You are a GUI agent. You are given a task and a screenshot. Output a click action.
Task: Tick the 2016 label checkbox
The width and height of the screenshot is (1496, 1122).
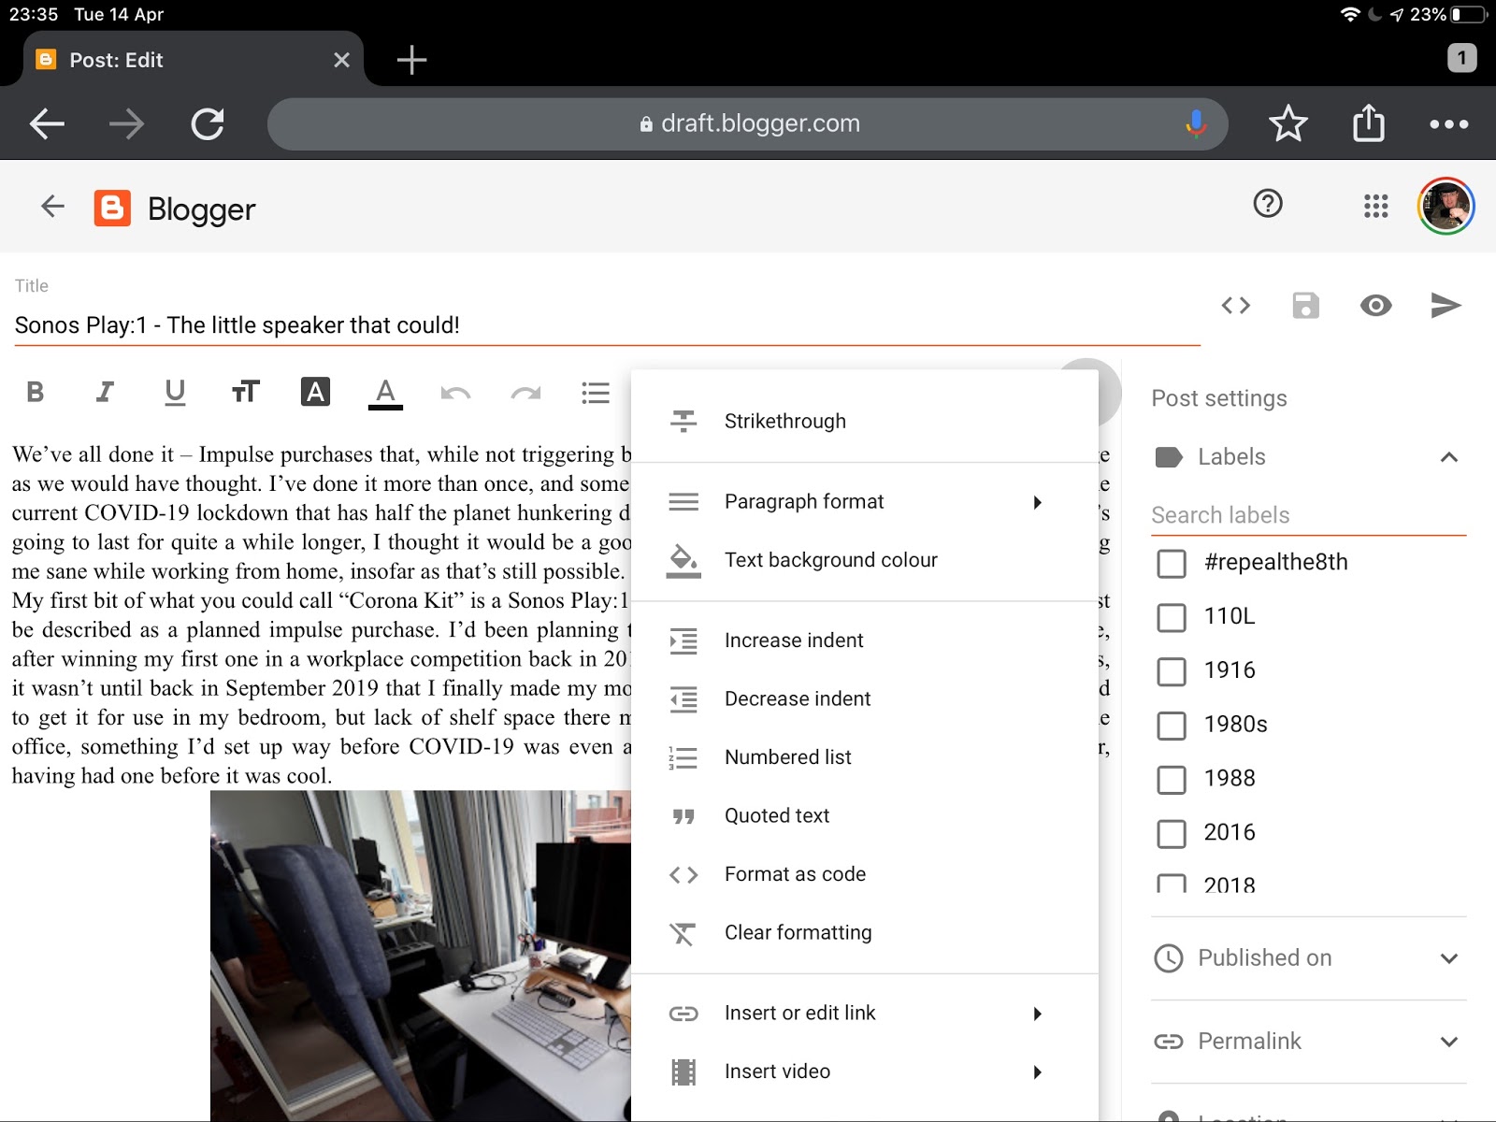[1172, 834]
